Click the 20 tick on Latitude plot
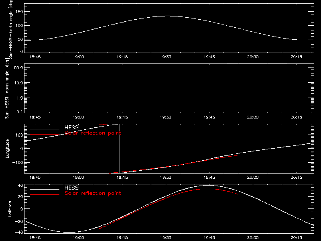The image size is (321, 241). pos(20,196)
